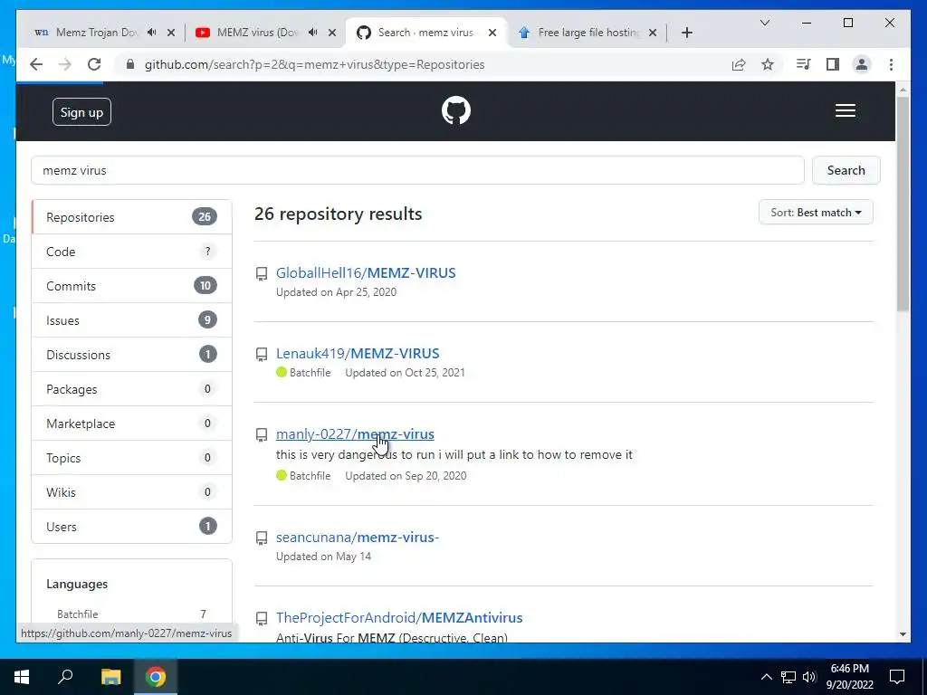Close the Free large file hosting tab
The height and width of the screenshot is (695, 927).
(653, 33)
